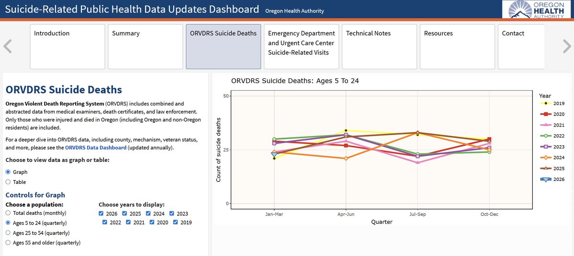Click the previous tabs left arrow

tap(8, 46)
